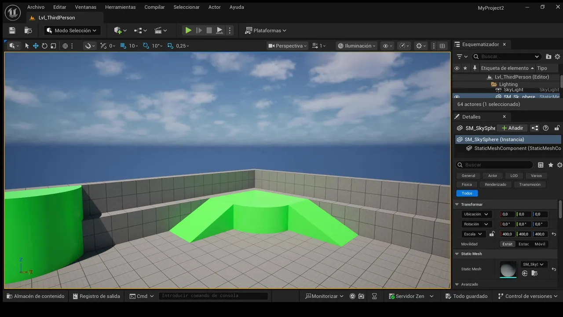Image resolution: width=563 pixels, height=317 pixels.
Task: Open the Iluminación view mode dropdown
Action: (357, 46)
